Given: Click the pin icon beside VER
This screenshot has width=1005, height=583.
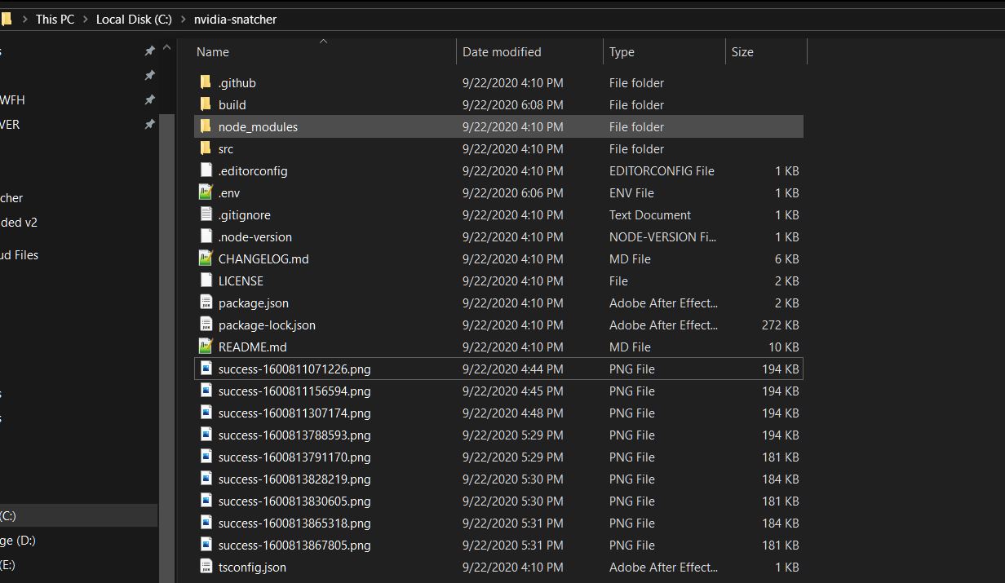Looking at the screenshot, I should tap(149, 124).
